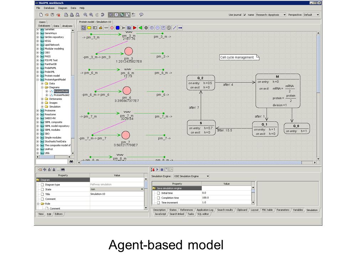
Task: Click the fork-shaped reaction tool
Action: 123,28
